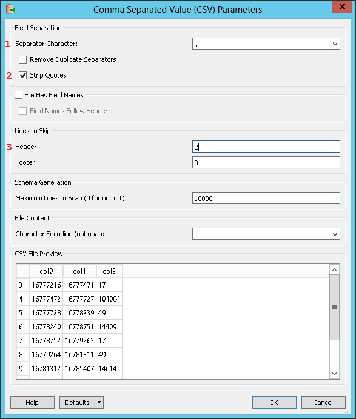
Task: Click the preview scrollbar down arrow
Action: [x=334, y=374]
